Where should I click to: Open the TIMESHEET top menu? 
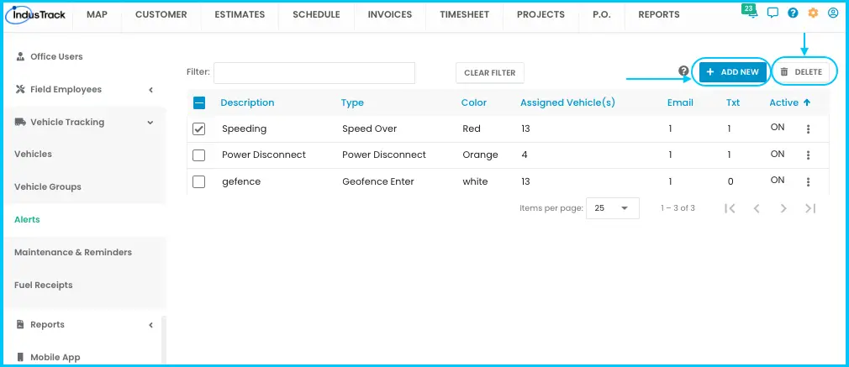(x=464, y=14)
